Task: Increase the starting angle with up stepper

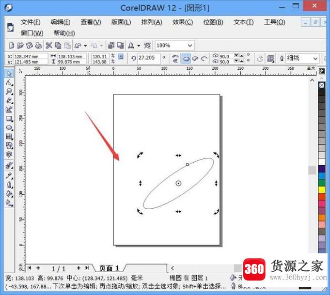Action: [x=242, y=56]
